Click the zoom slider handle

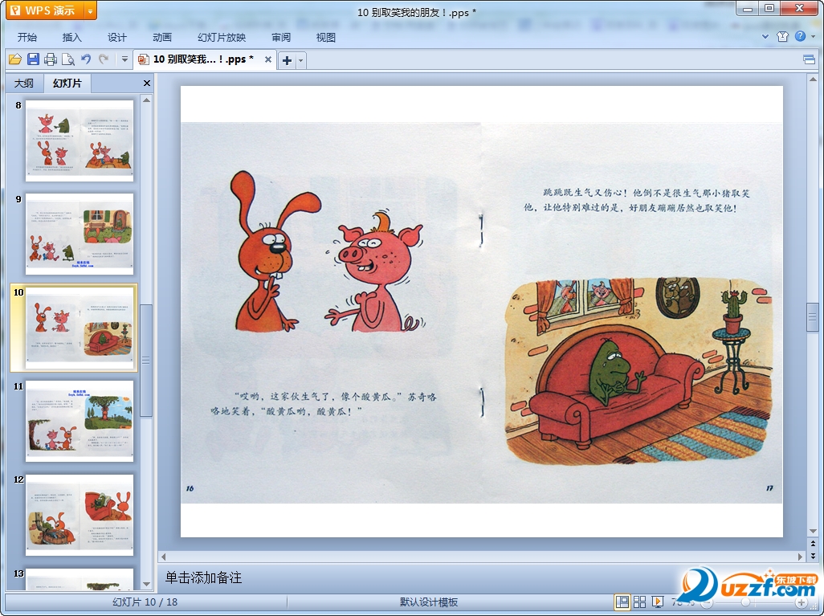pyautogui.click(x=746, y=603)
